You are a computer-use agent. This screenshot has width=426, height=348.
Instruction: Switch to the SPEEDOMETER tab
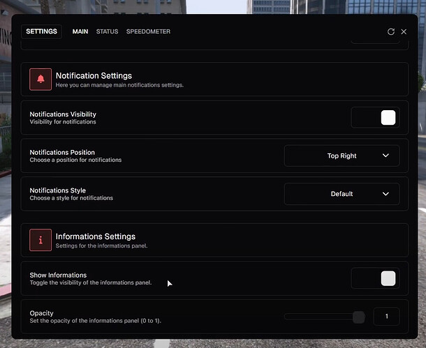click(x=148, y=31)
